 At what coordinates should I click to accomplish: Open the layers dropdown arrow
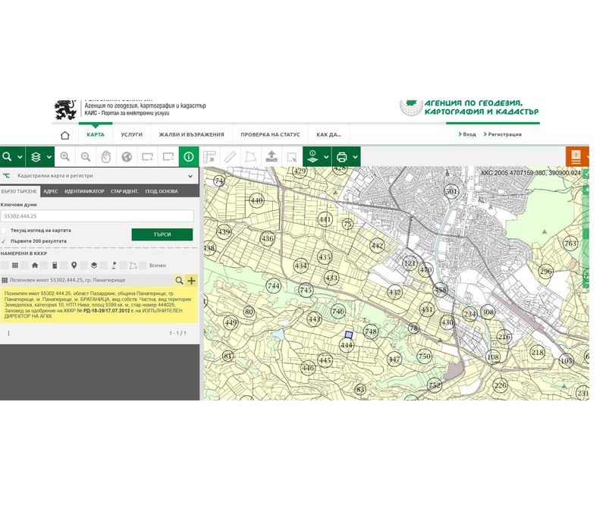[x=49, y=157]
